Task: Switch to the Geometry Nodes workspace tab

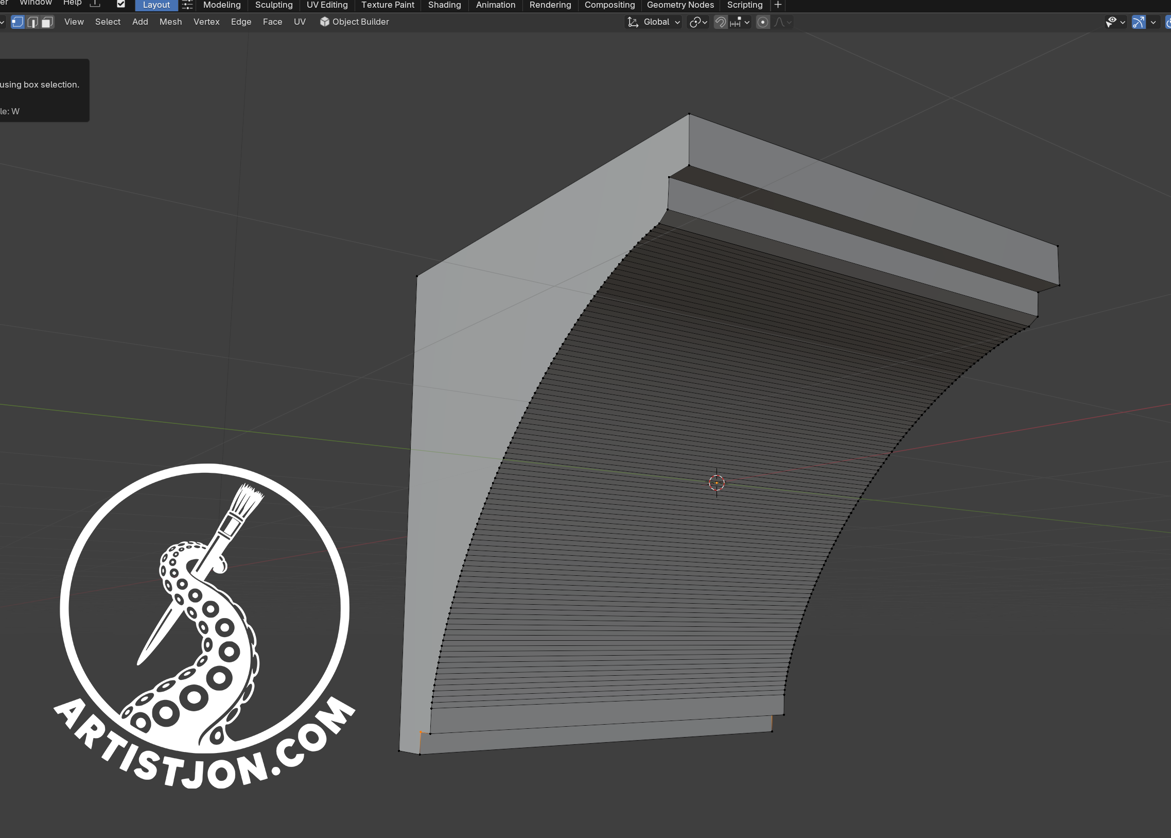Action: tap(680, 5)
